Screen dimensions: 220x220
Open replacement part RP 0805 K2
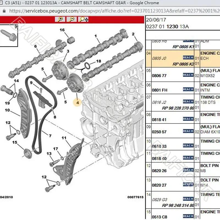pos(183,64)
